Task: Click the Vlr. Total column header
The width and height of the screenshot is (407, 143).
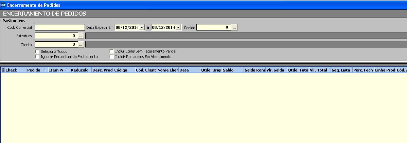Action: click(319, 70)
